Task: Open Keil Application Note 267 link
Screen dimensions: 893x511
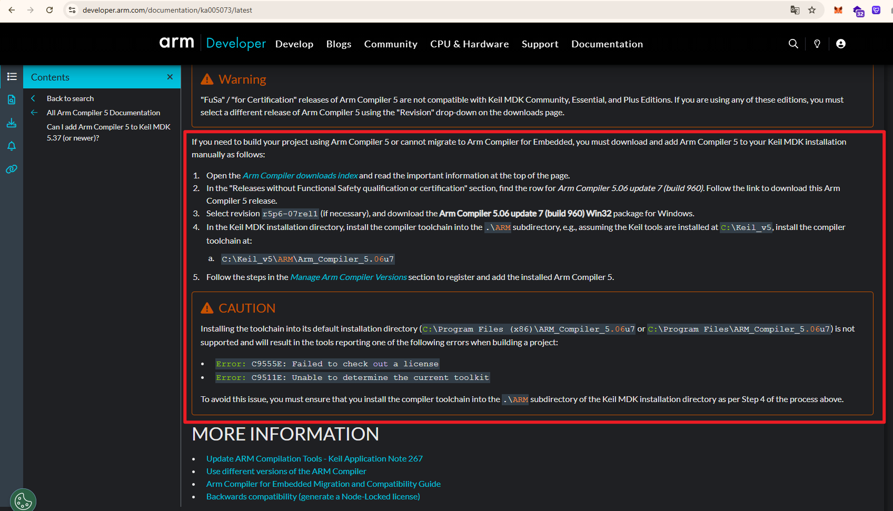Action: 314,459
